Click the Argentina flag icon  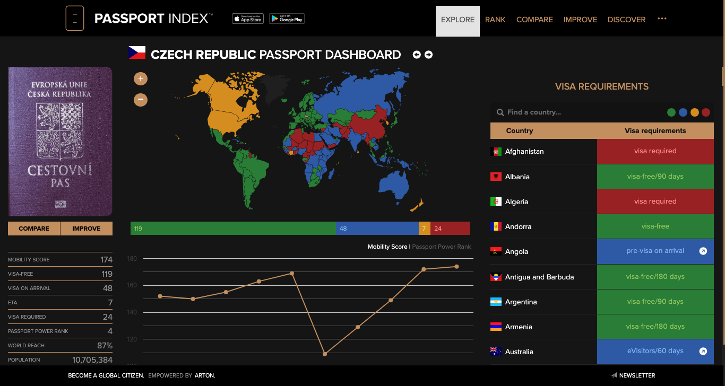pos(496,302)
